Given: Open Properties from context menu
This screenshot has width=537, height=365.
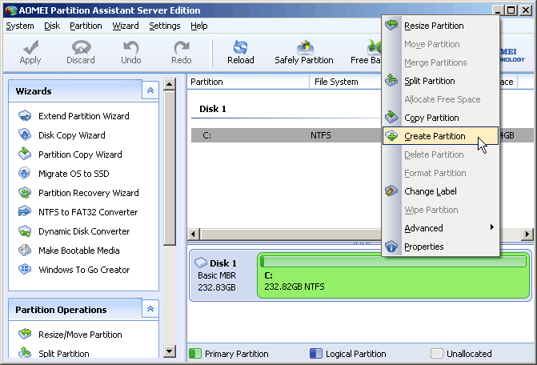Looking at the screenshot, I should pyautogui.click(x=440, y=247).
